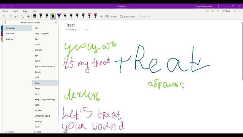The height and width of the screenshot is (137, 243).
Task: Open the What/How about page
Action: coord(45,116)
